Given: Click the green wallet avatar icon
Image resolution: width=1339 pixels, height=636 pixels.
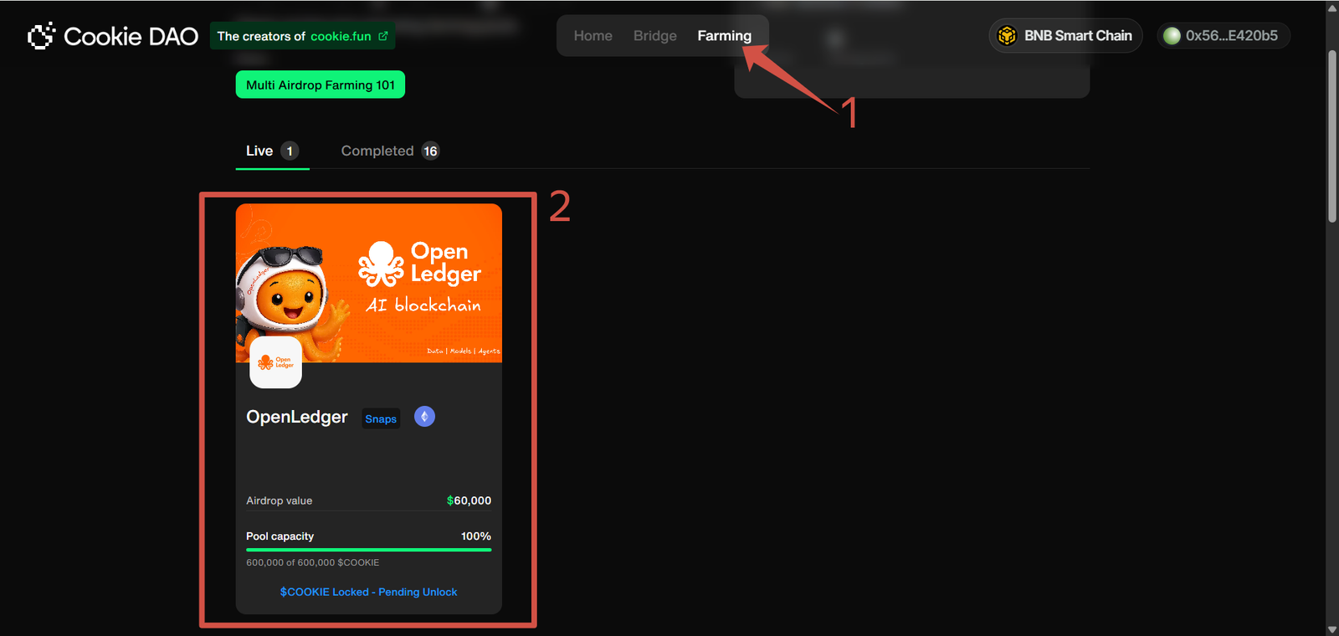Looking at the screenshot, I should point(1172,36).
